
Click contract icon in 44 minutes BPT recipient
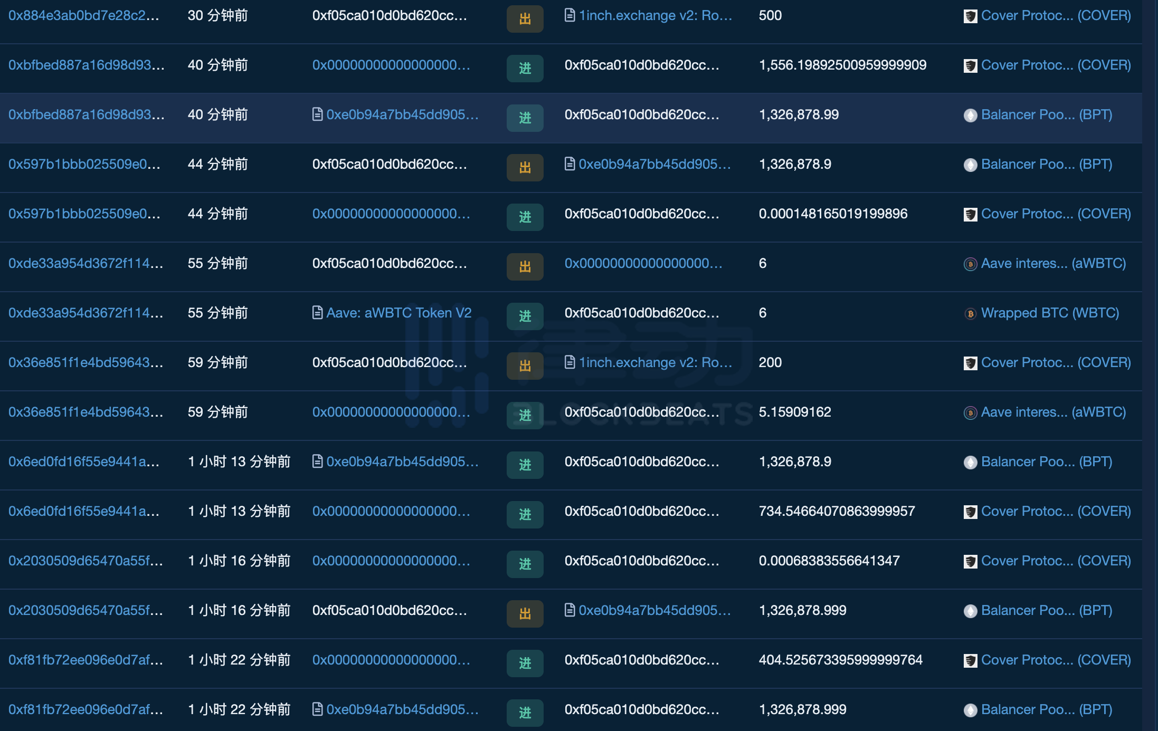click(569, 164)
